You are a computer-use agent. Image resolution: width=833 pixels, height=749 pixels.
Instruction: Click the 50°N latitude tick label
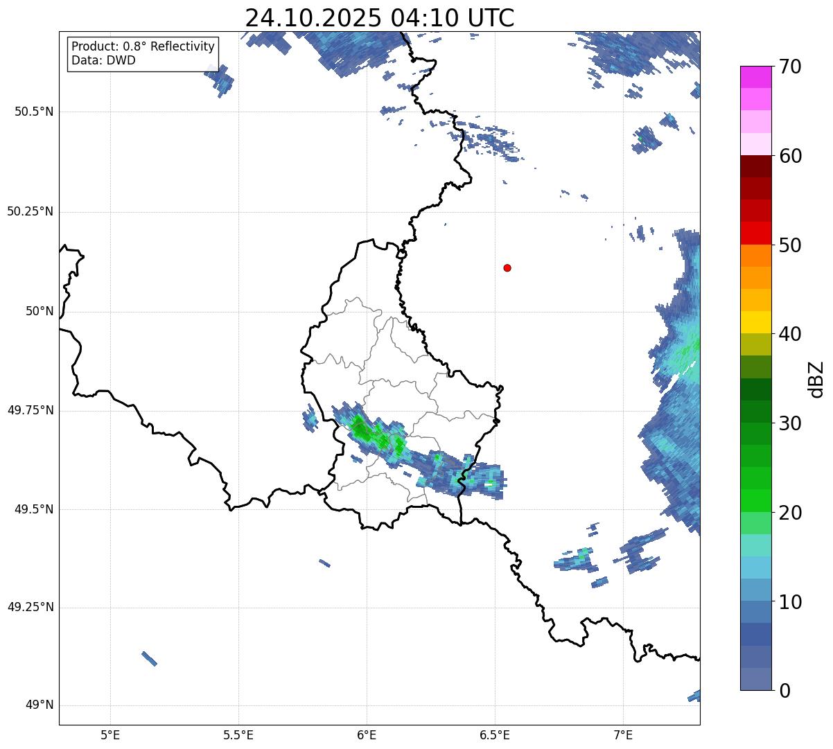tap(40, 311)
